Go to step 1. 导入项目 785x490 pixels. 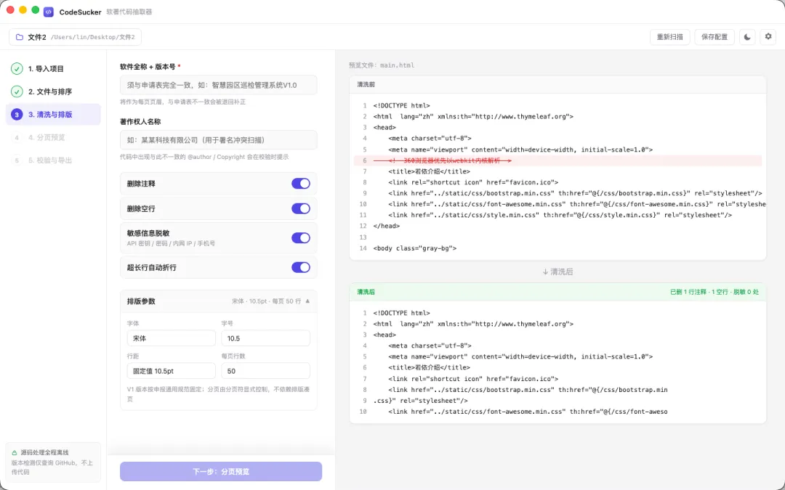[53, 68]
